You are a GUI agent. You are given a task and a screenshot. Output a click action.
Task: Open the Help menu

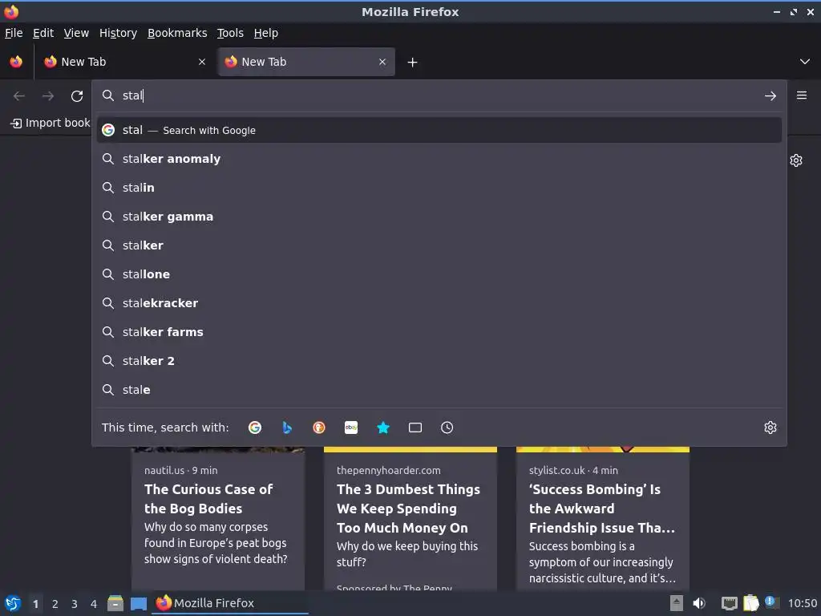click(266, 33)
